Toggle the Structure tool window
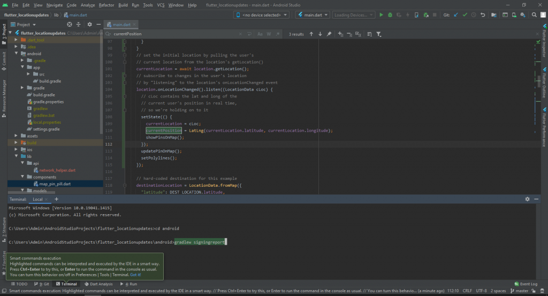This screenshot has width=548, height=296. coord(4,230)
